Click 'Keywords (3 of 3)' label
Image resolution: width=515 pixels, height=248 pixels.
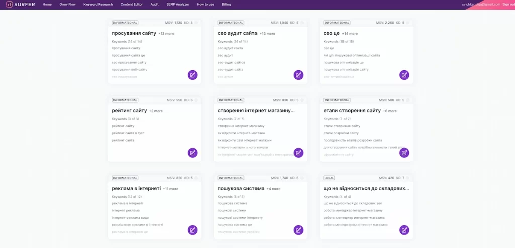125,119
